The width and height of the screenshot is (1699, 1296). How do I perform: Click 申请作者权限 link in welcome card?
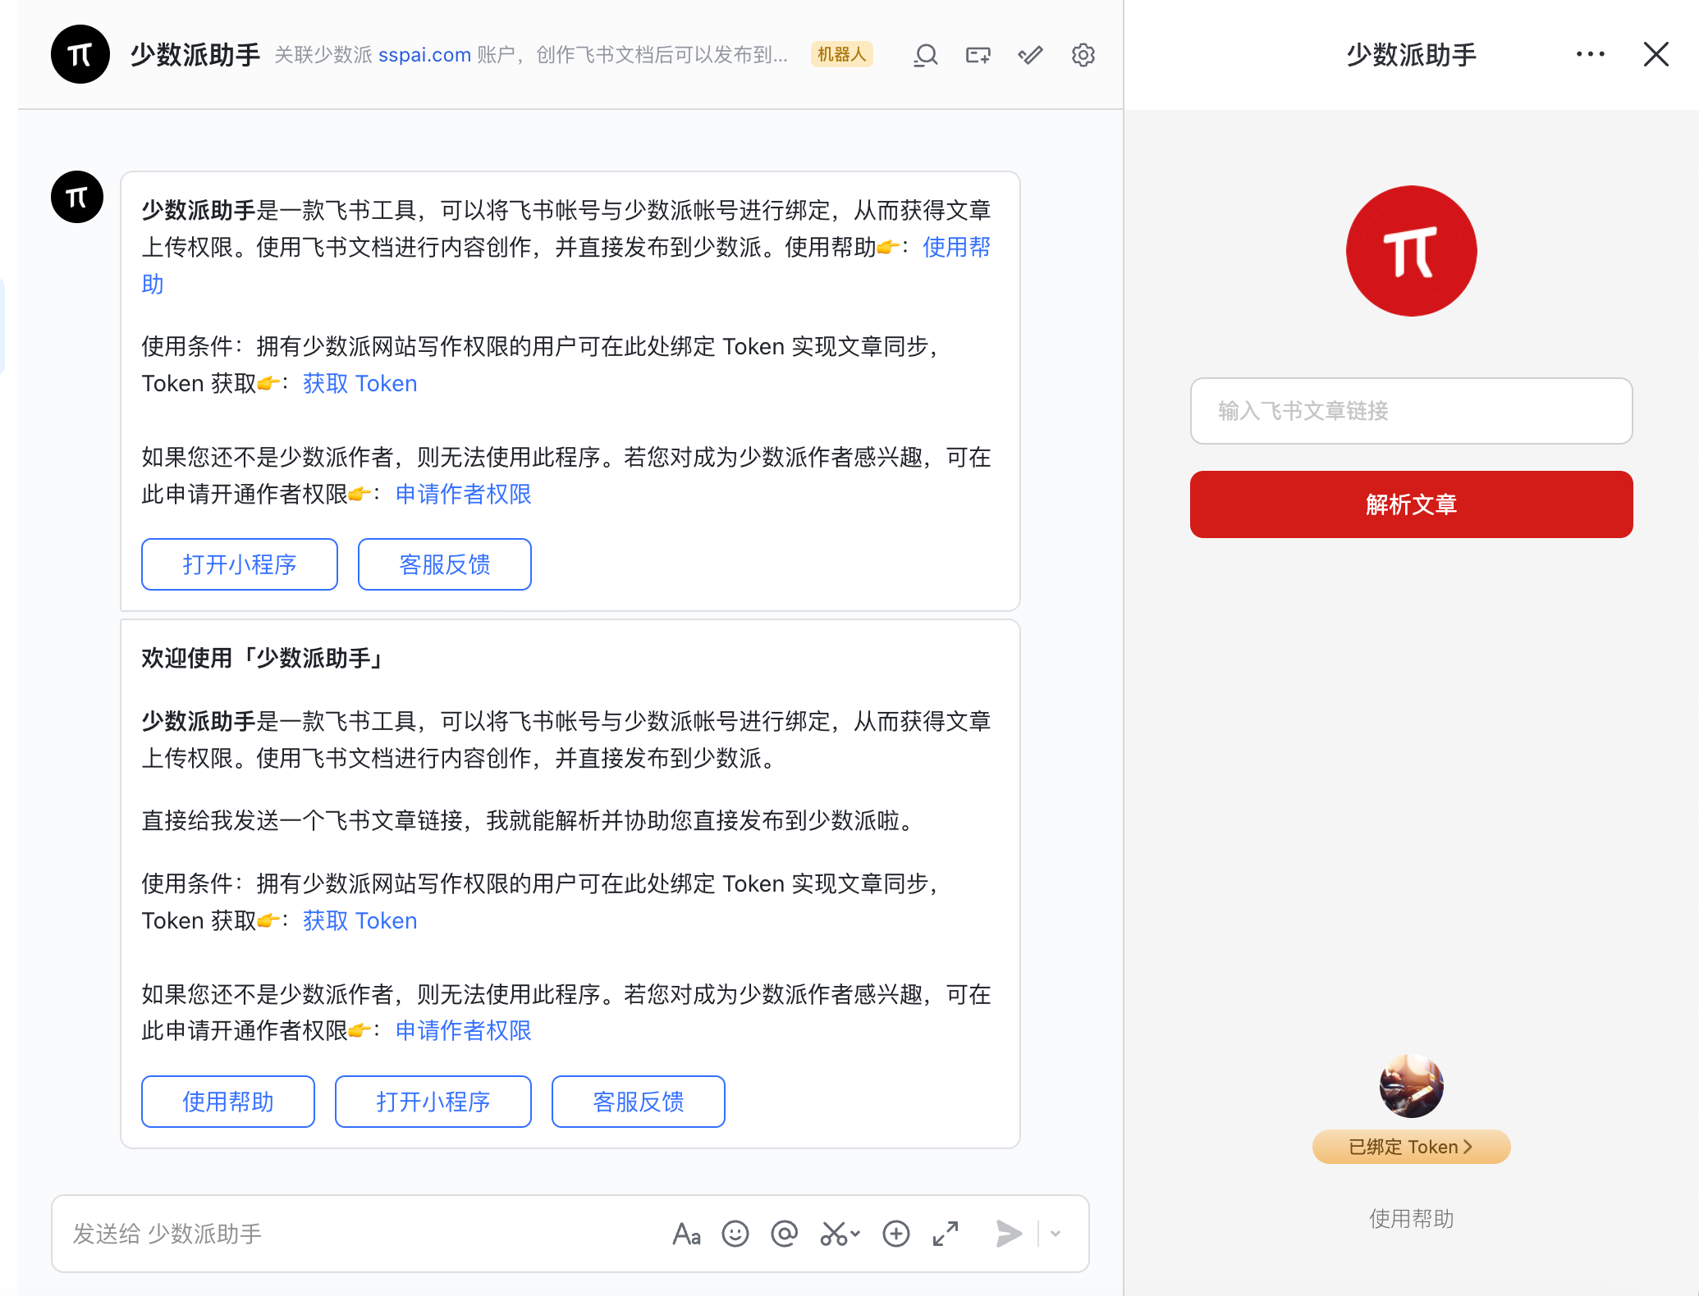click(x=464, y=1031)
